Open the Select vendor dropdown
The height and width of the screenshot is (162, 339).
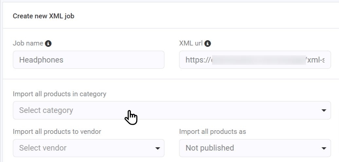point(89,148)
